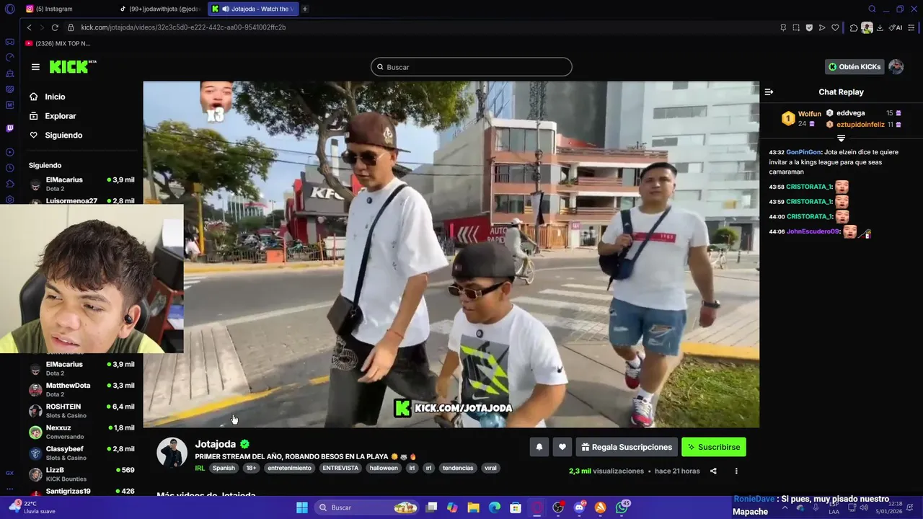Reload the current page
The width and height of the screenshot is (923, 519).
(x=55, y=27)
